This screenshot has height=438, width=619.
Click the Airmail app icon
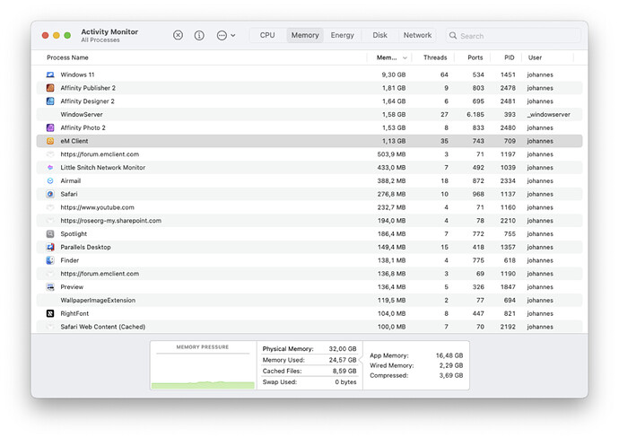coord(50,181)
